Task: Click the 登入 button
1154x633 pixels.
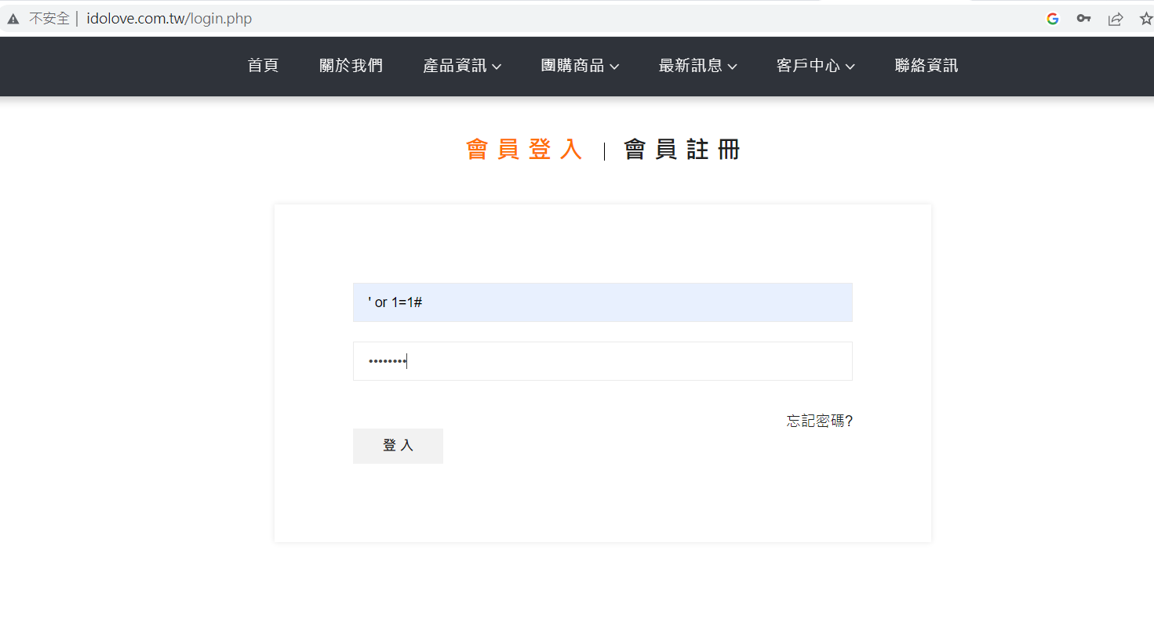Action: (x=398, y=446)
